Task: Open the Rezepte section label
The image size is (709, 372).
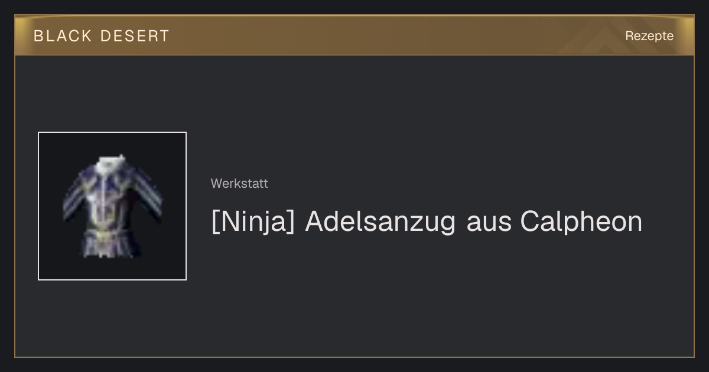Action: coord(649,36)
